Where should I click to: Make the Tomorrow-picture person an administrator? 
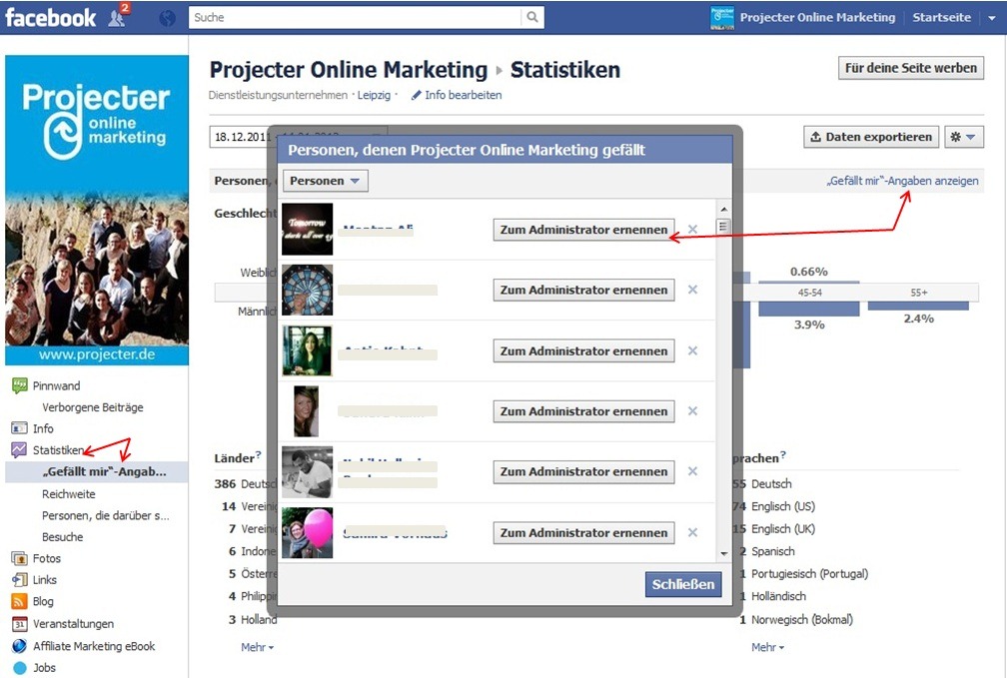pyautogui.click(x=583, y=230)
